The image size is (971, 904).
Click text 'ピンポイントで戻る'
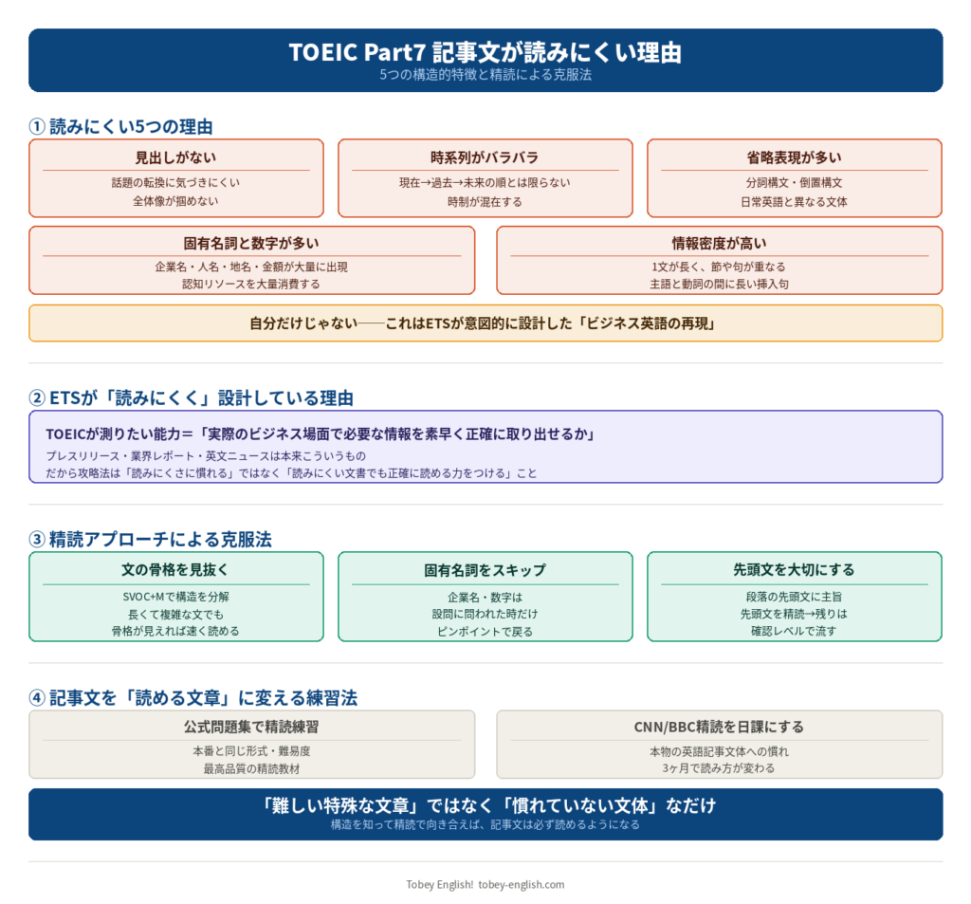pyautogui.click(x=485, y=632)
